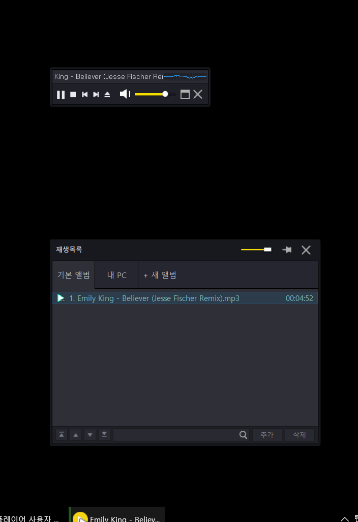The width and height of the screenshot is (358, 522).
Task: Pause playback in mini player
Action: click(x=61, y=95)
